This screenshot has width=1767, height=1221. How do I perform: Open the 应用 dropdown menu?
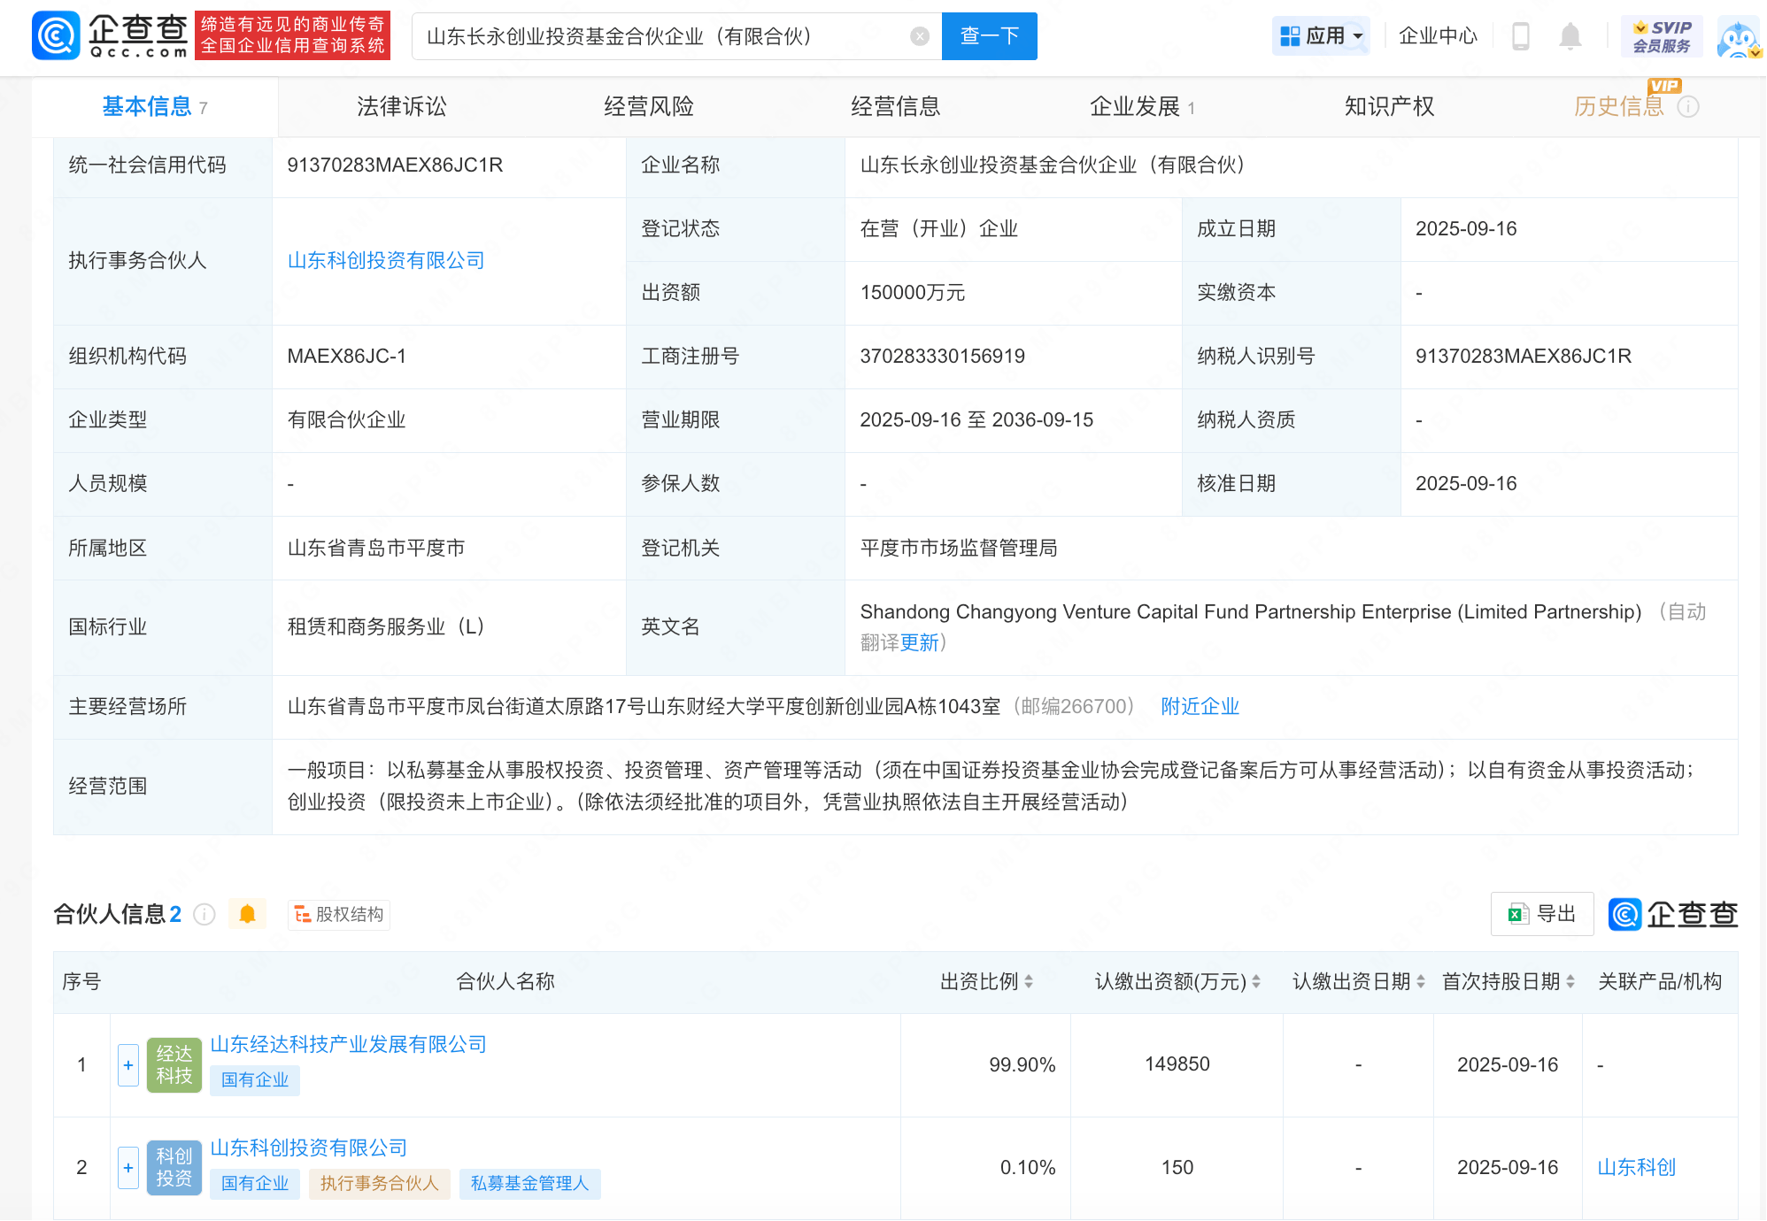1321,36
